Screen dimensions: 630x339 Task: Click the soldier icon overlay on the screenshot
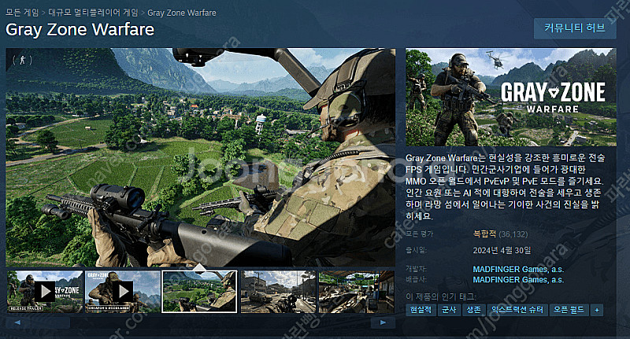click(x=22, y=61)
